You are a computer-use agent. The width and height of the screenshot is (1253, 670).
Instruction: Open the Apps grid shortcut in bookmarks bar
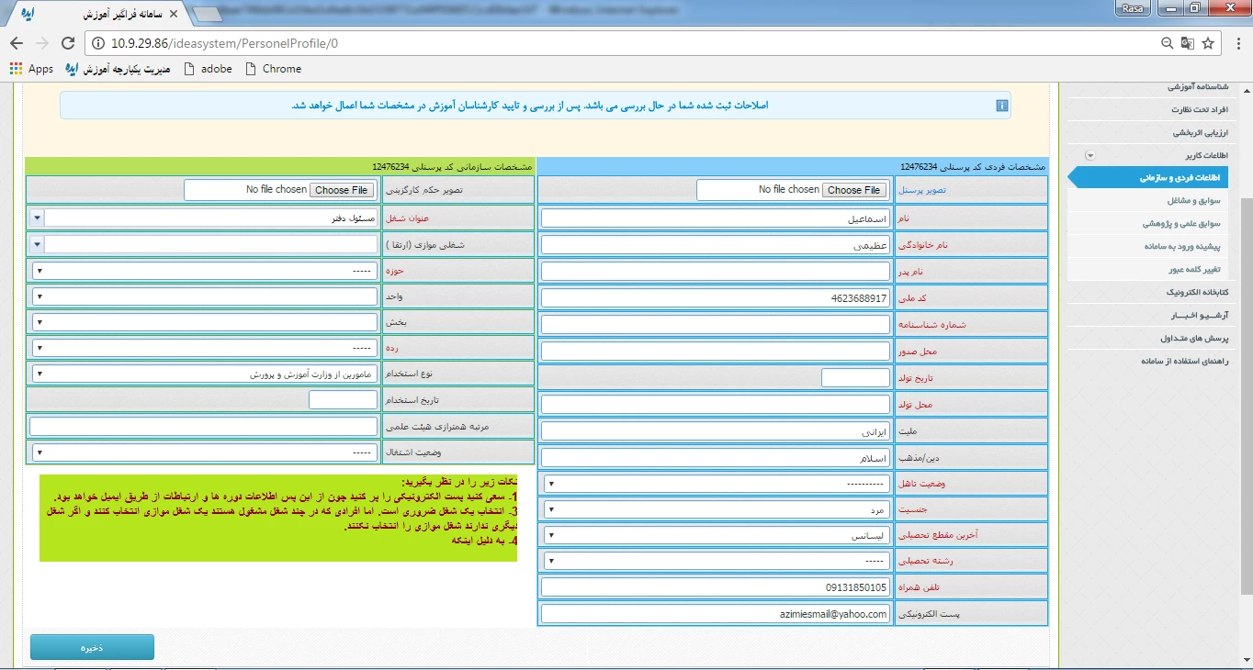point(31,69)
